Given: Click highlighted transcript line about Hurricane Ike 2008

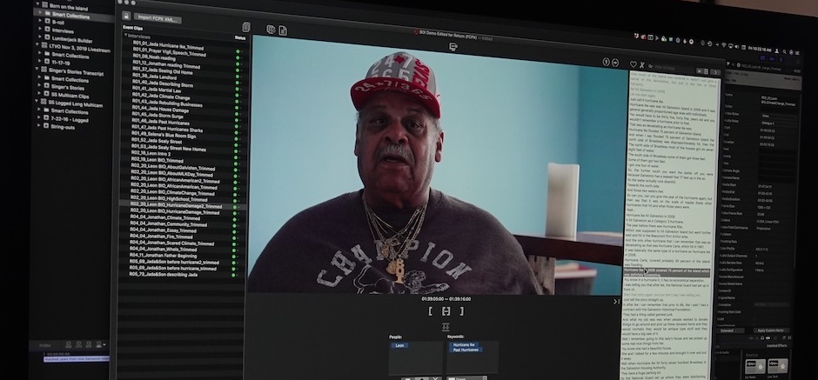Looking at the screenshot, I should click(x=667, y=273).
